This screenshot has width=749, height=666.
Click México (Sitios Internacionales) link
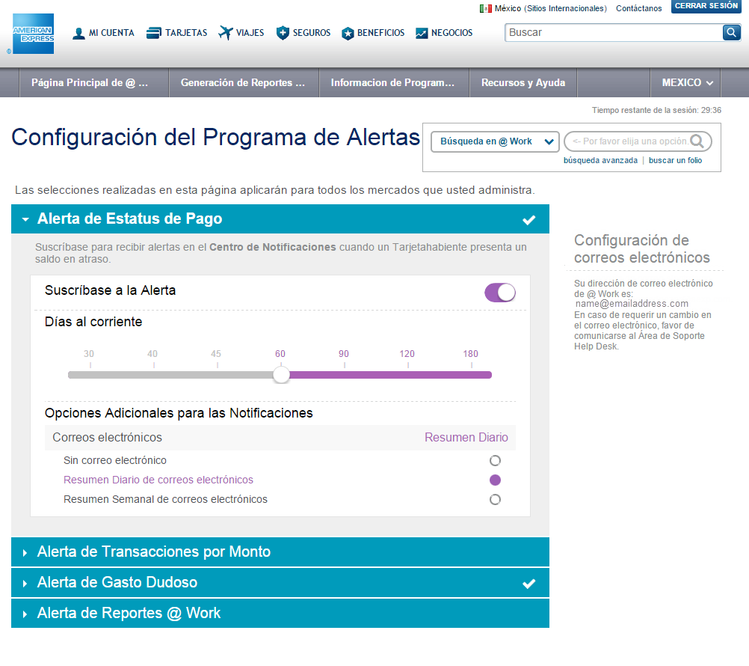pyautogui.click(x=550, y=9)
